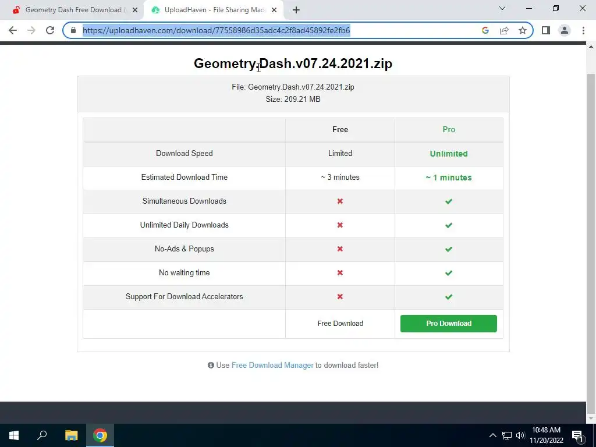Screen dimensions: 596x447
Task: Click the page vertical scrollbar thumb
Action: tap(591, 243)
